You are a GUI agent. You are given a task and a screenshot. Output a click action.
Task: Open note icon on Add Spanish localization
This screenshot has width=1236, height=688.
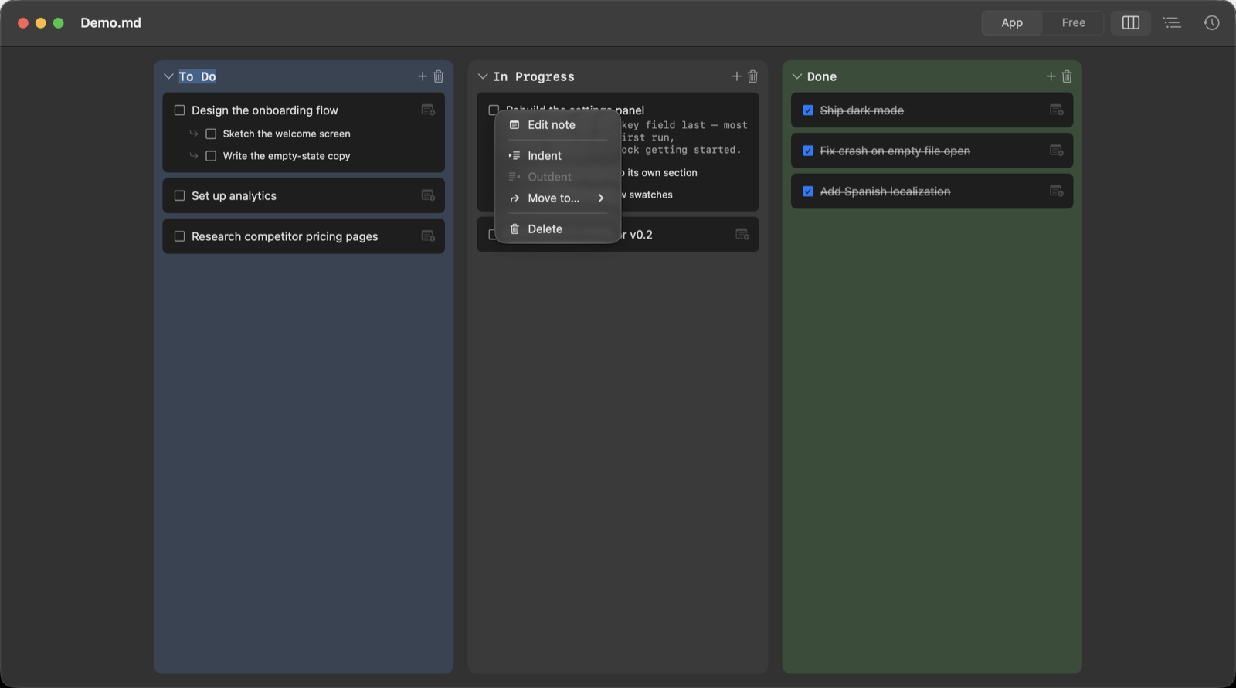click(1057, 191)
